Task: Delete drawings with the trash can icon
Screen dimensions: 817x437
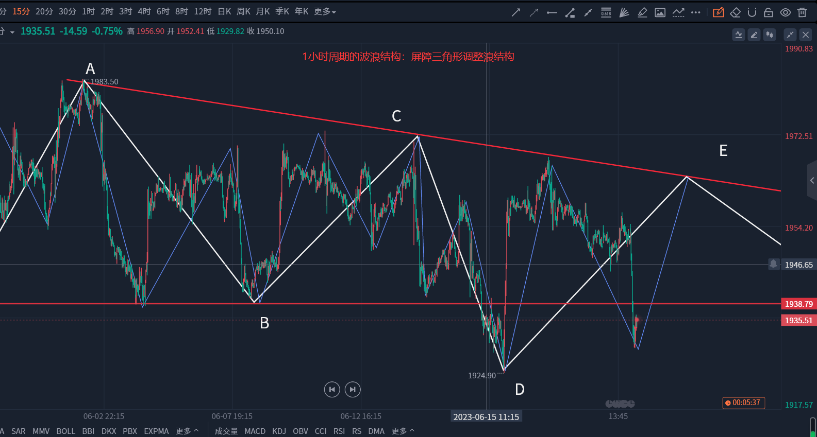Action: pyautogui.click(x=802, y=12)
